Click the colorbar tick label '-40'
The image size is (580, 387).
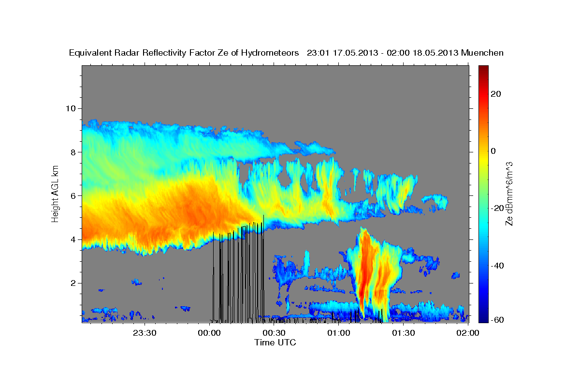click(x=496, y=266)
